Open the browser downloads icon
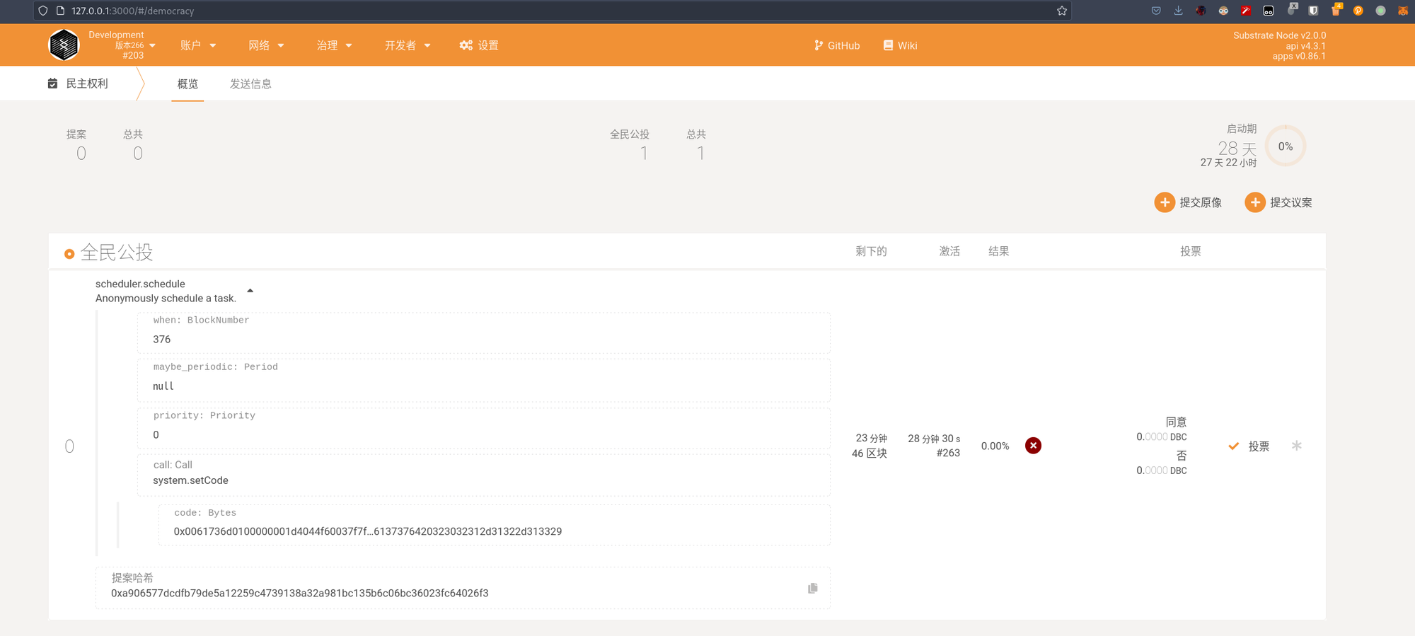This screenshot has height=636, width=1415. click(x=1178, y=11)
